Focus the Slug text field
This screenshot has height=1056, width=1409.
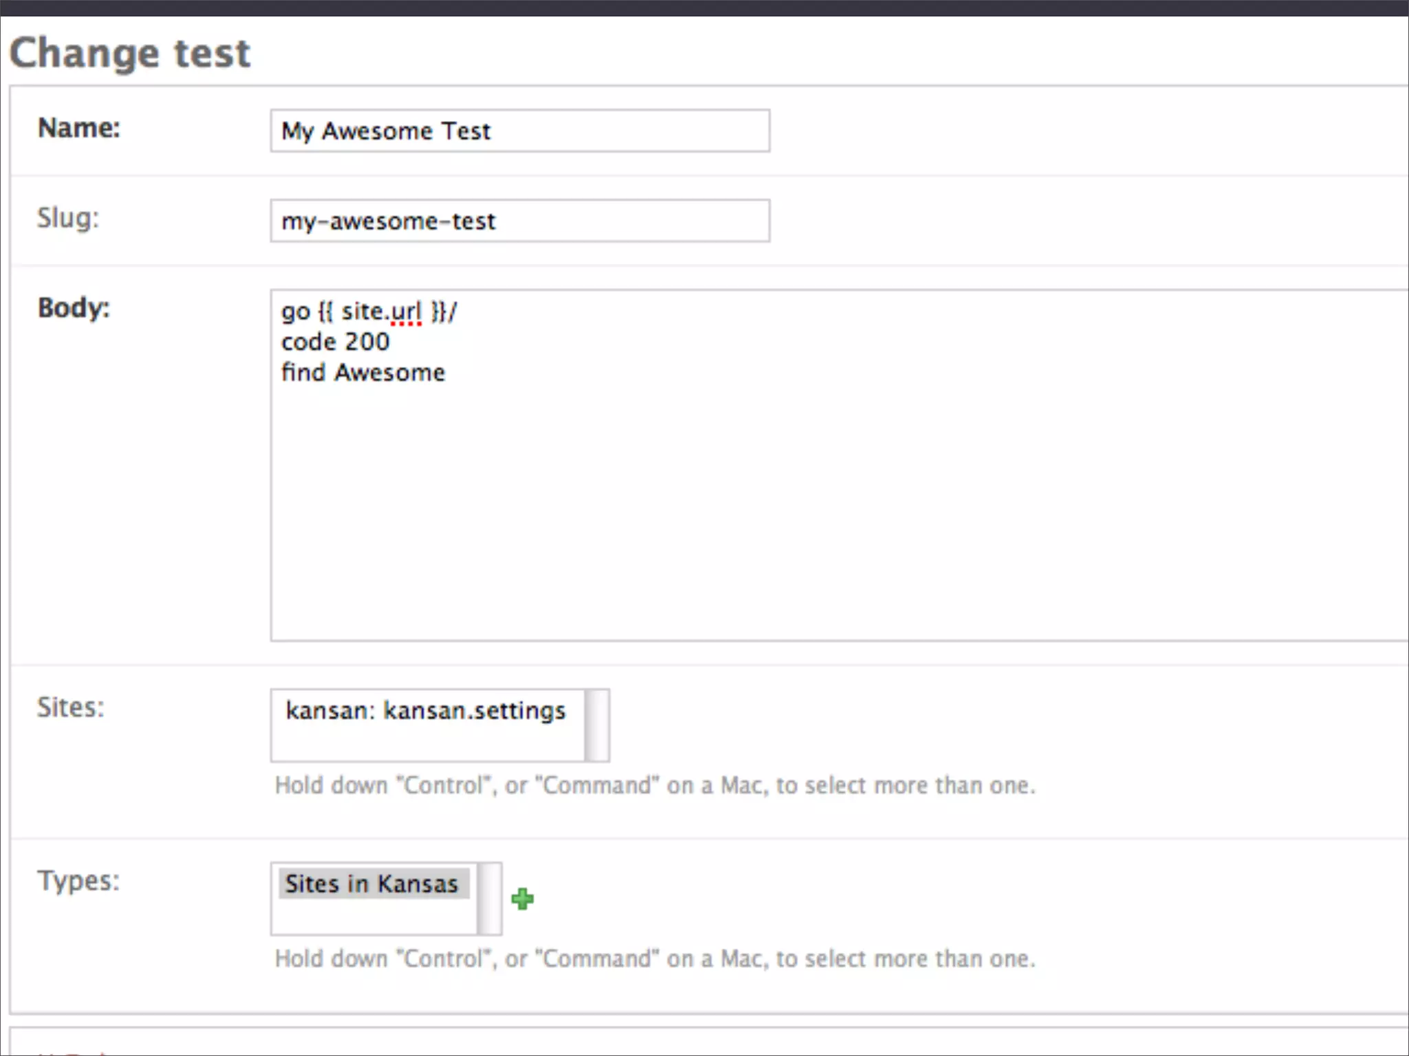pos(519,221)
